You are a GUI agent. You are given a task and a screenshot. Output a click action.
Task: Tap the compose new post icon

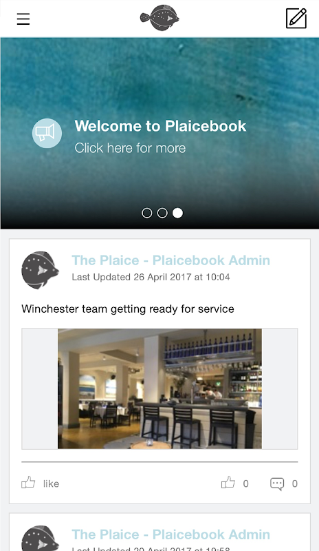point(296,19)
